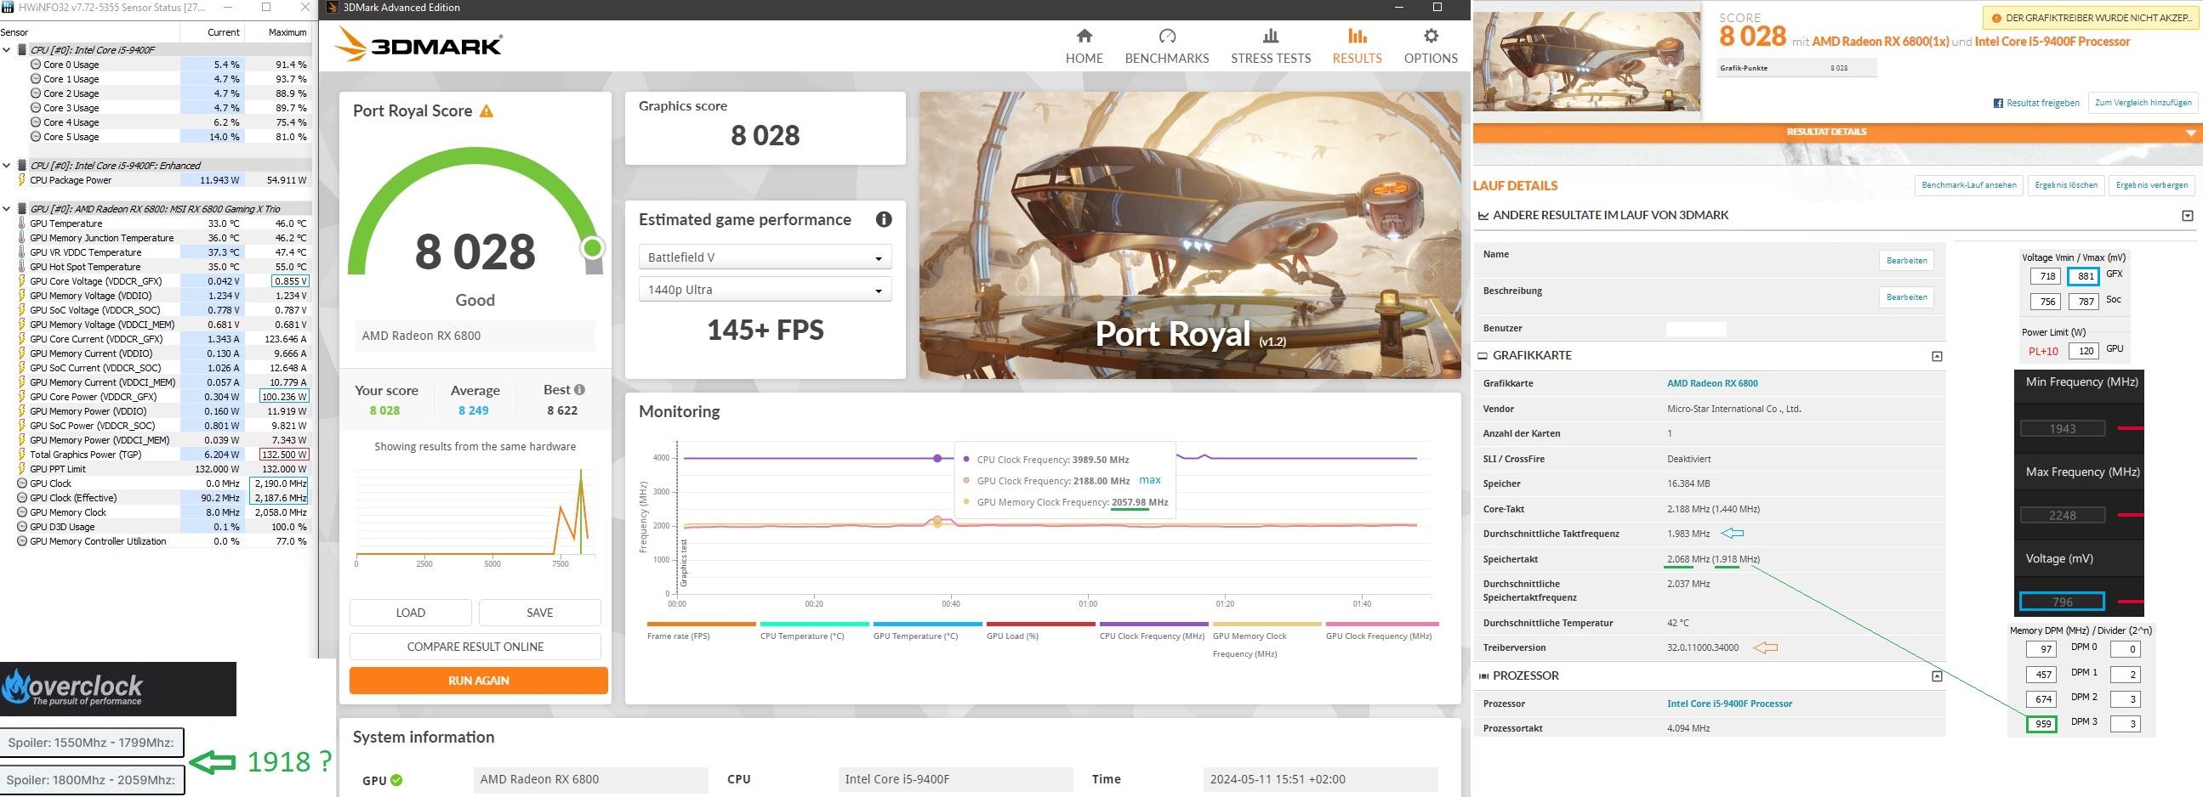Click Bearbeiten next to Name
The image size is (2203, 797).
click(1906, 261)
